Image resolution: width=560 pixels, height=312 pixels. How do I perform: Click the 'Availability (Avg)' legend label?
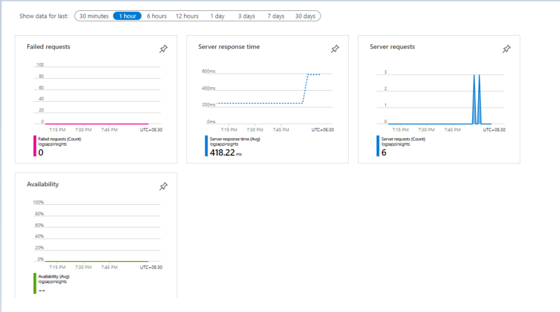click(54, 276)
